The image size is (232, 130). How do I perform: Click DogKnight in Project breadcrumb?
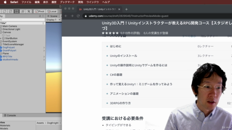(53, 123)
